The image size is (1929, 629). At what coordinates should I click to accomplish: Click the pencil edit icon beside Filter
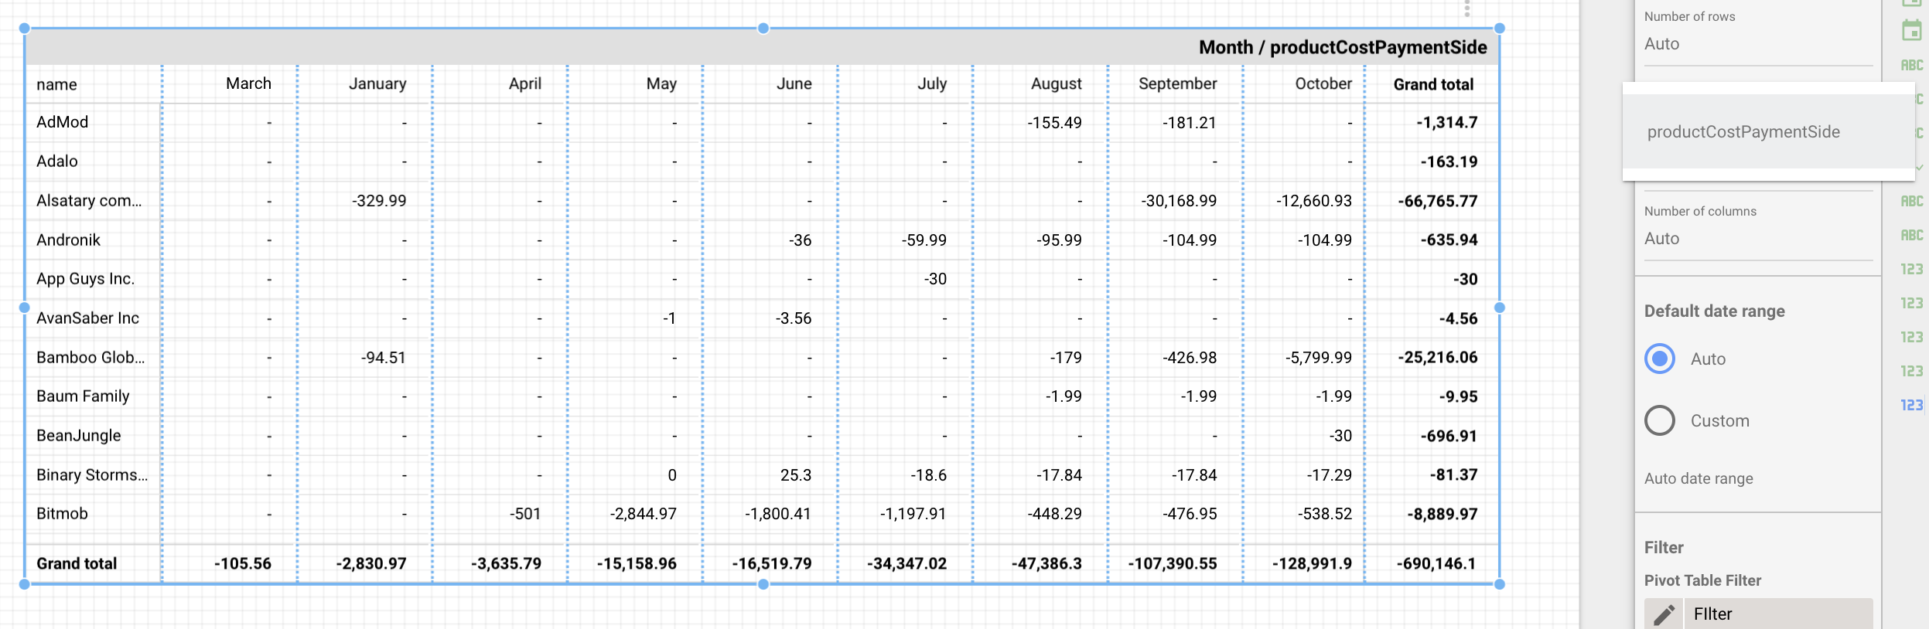(x=1664, y=614)
